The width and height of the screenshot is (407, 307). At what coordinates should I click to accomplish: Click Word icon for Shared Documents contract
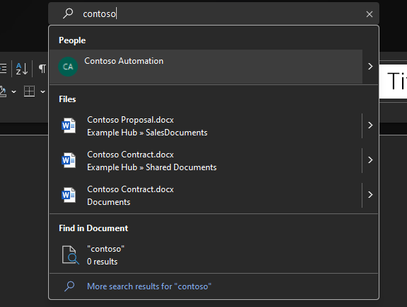(69, 160)
